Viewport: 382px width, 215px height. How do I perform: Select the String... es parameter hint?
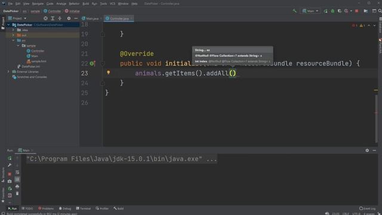tap(232, 50)
